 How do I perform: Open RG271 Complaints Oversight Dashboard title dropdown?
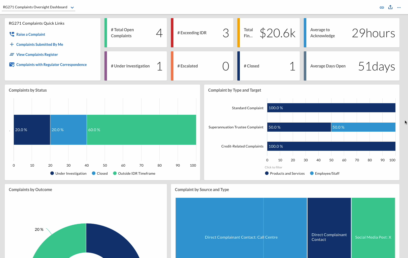pos(35,7)
